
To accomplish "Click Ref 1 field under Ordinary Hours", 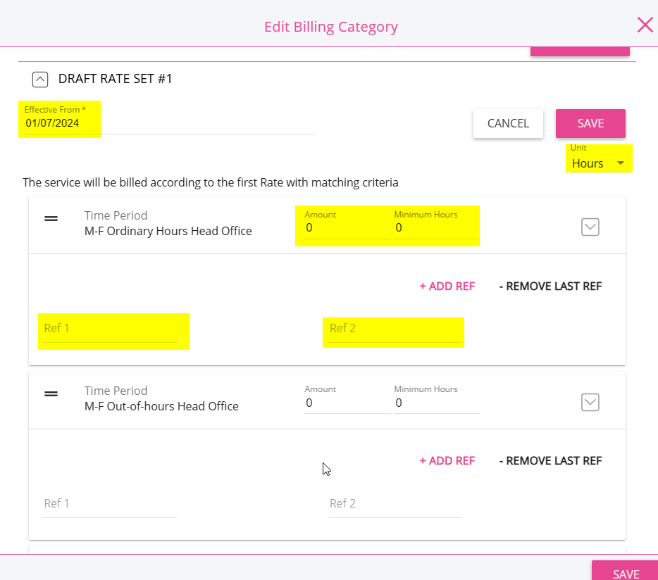I will coord(110,329).
